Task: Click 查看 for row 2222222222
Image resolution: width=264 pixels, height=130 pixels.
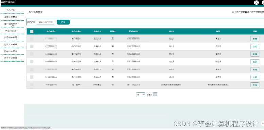Action: point(255,46)
